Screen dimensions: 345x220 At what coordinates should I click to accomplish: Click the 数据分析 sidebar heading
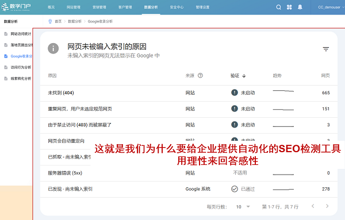point(11,21)
